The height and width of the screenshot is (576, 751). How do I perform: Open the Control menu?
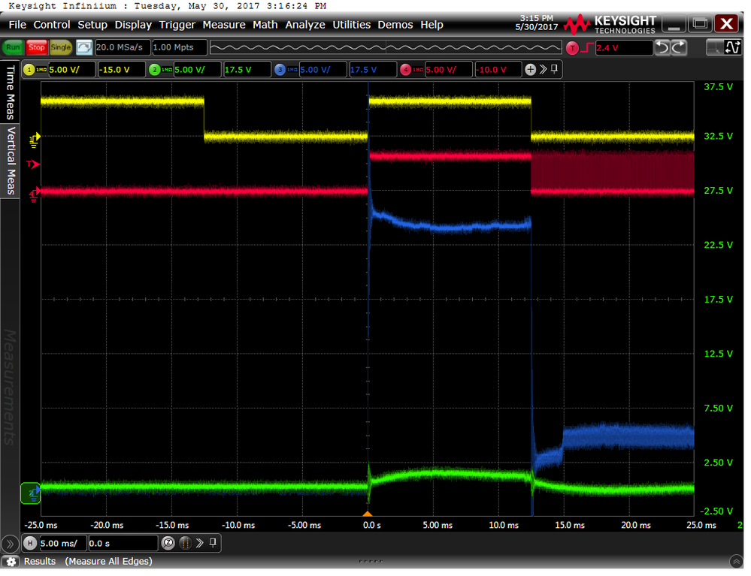(x=52, y=25)
